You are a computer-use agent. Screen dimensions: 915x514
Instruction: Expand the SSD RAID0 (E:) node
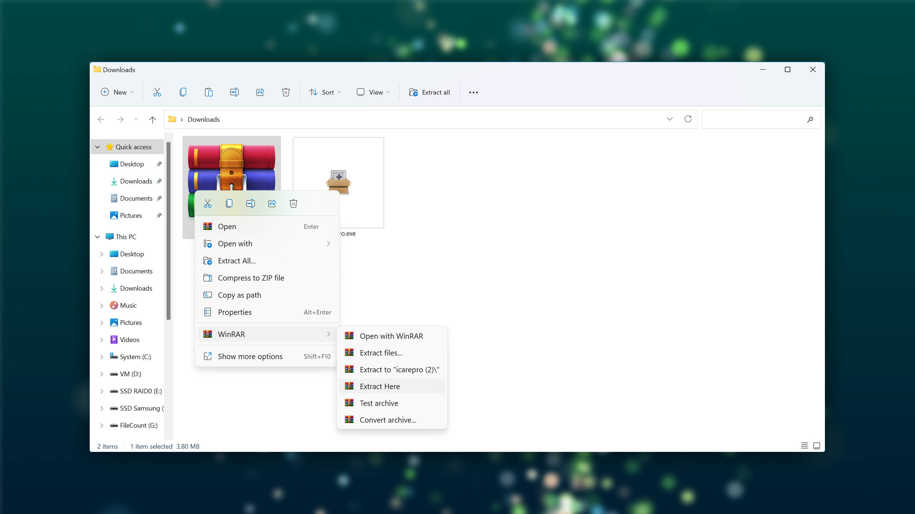tap(102, 391)
